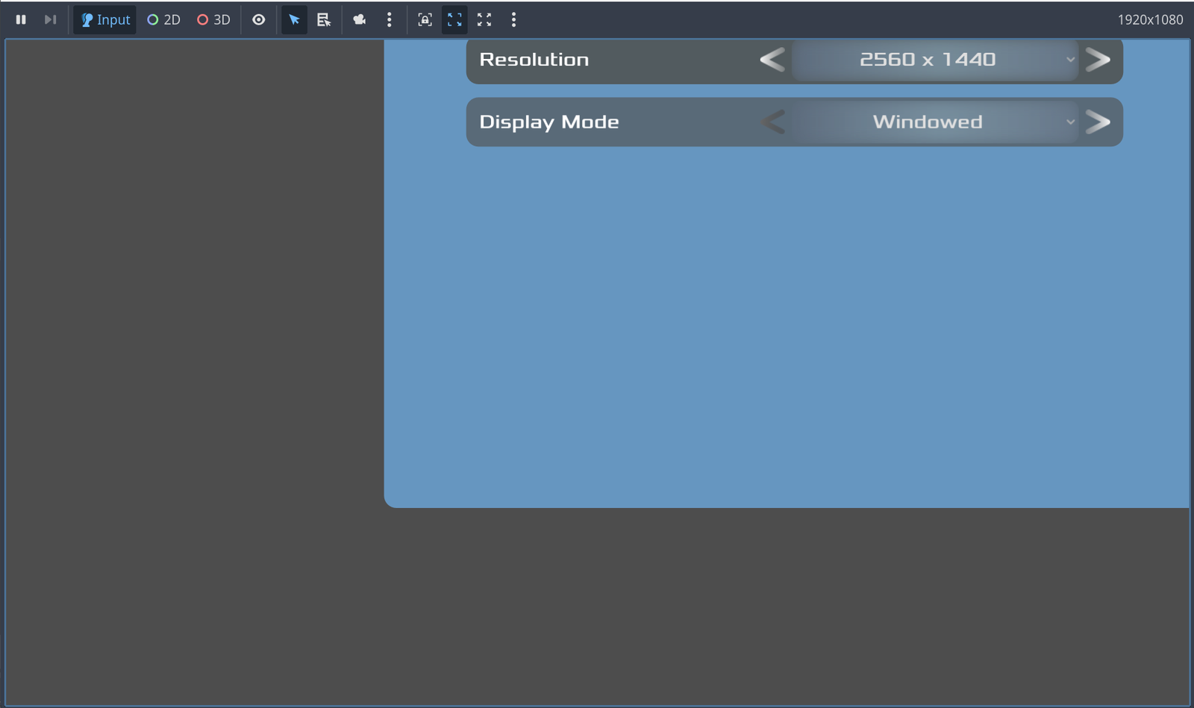Screen dimensions: 1194x708
Task: Click the Windowed display mode value field
Action: tap(928, 122)
